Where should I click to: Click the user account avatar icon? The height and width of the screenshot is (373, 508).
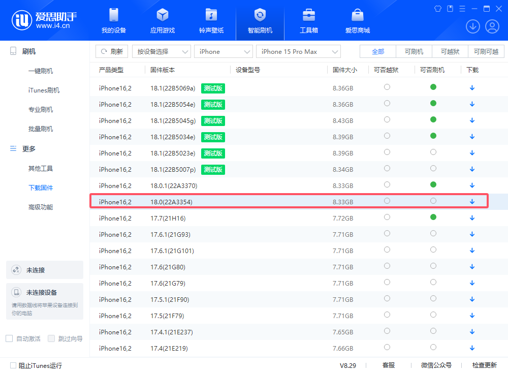click(x=492, y=26)
